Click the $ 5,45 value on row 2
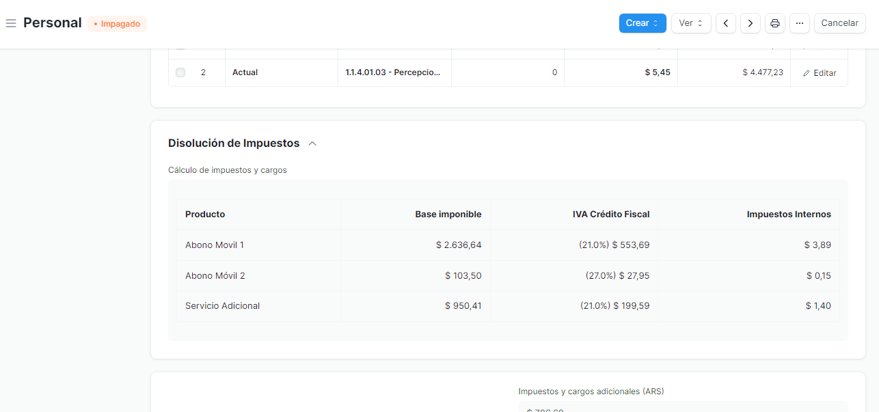 pos(641,72)
